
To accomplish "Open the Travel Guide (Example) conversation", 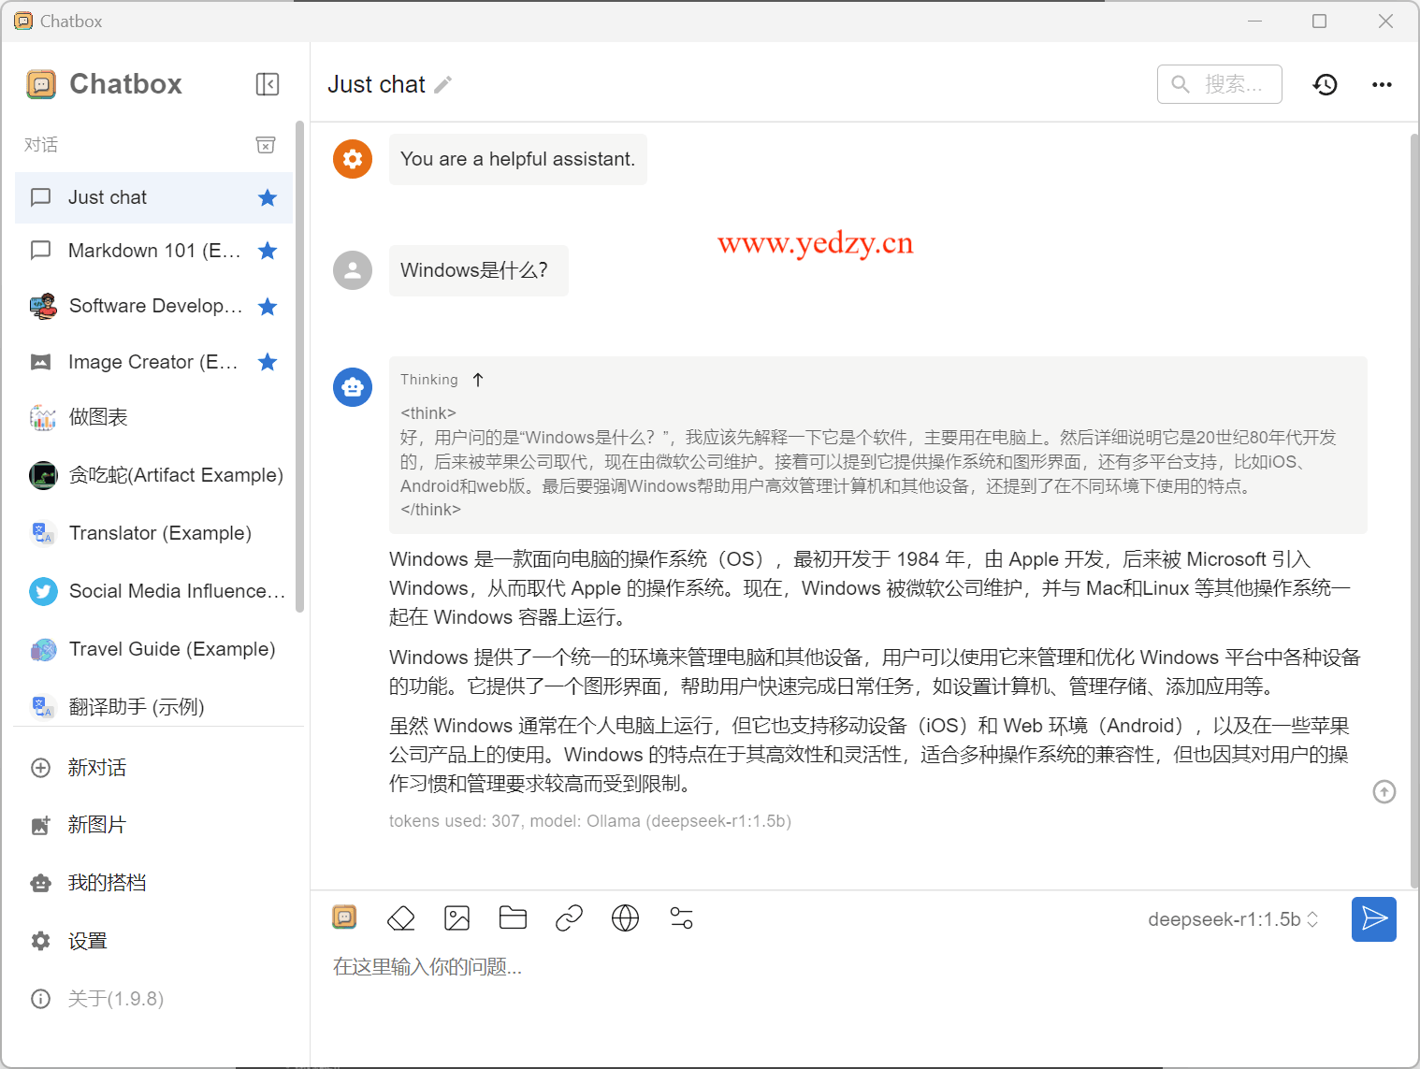I will (x=153, y=649).
